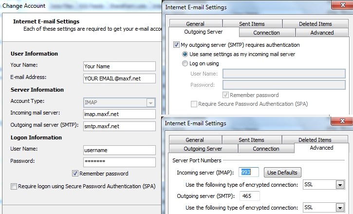This screenshot has height=214, width=353.
Task: Switch to the Connection tab in top dialog
Action: [266, 33]
